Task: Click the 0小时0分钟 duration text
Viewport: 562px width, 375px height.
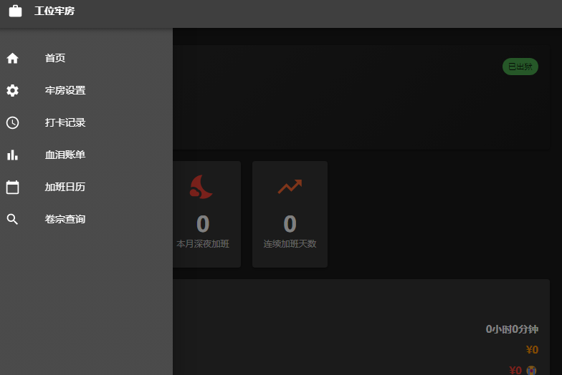Action: [512, 329]
